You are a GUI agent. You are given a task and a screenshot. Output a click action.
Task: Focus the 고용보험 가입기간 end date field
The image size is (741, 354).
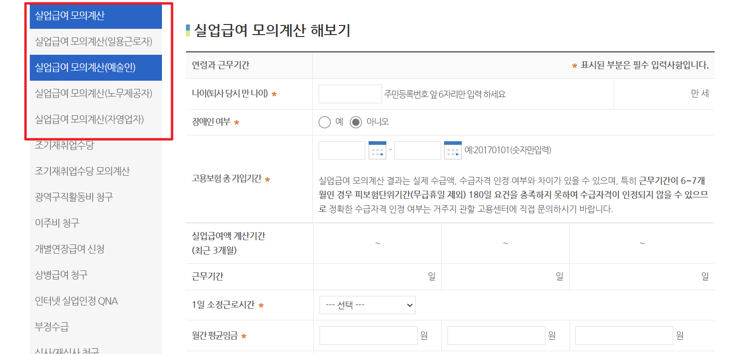pos(418,150)
